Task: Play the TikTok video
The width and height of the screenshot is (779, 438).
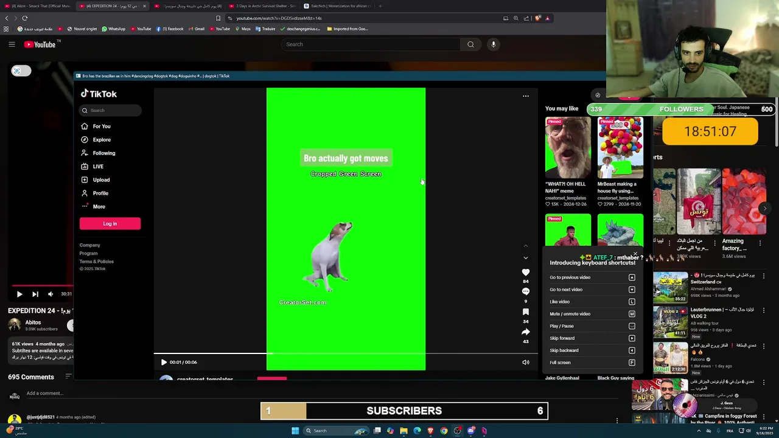Action: pyautogui.click(x=164, y=362)
